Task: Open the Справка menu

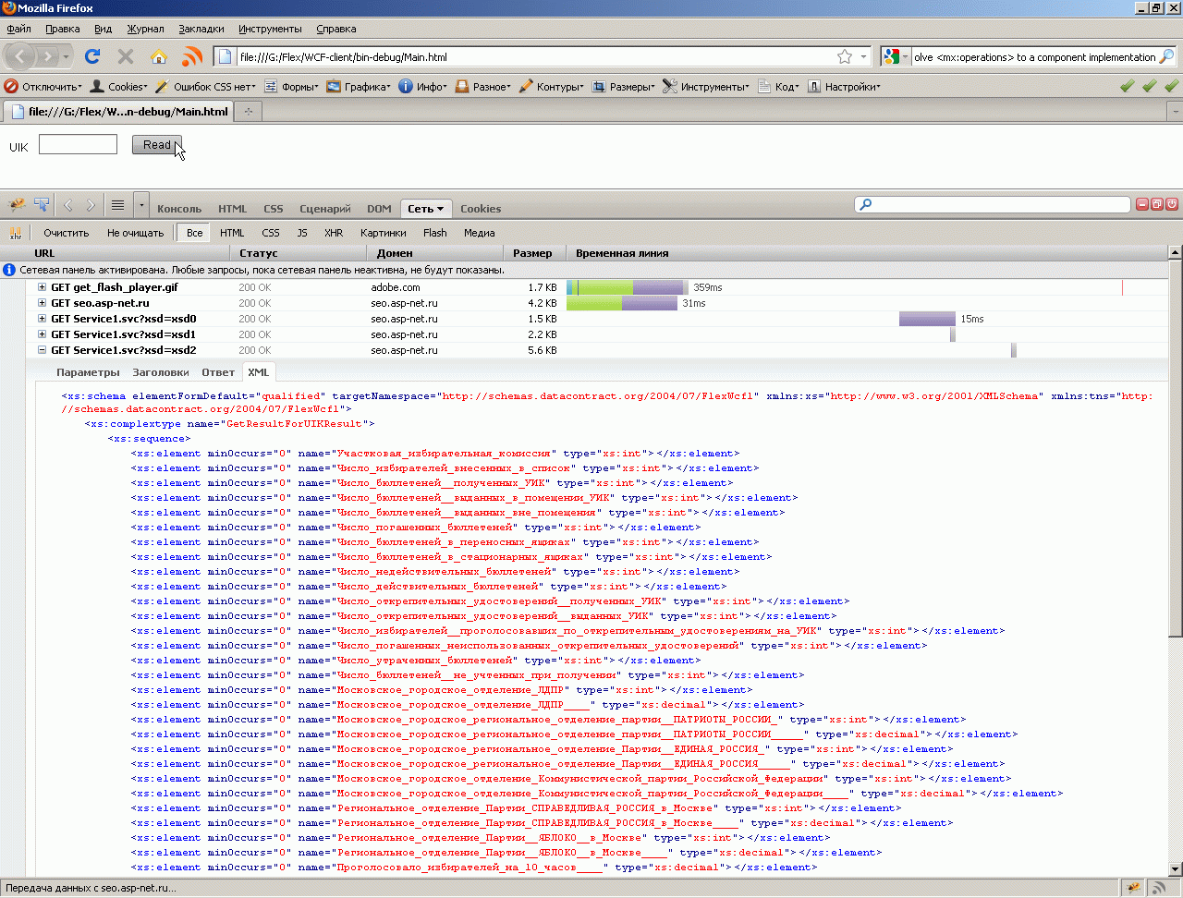Action: (335, 29)
